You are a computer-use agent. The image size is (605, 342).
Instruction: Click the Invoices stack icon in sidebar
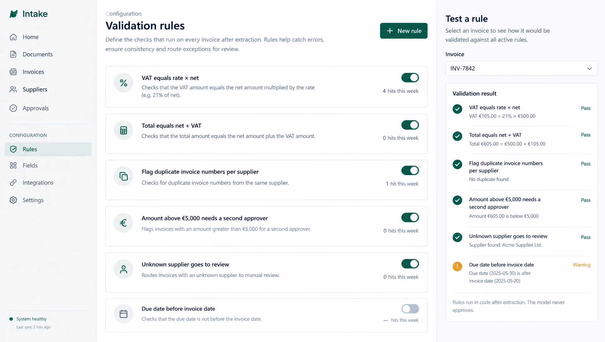point(13,72)
